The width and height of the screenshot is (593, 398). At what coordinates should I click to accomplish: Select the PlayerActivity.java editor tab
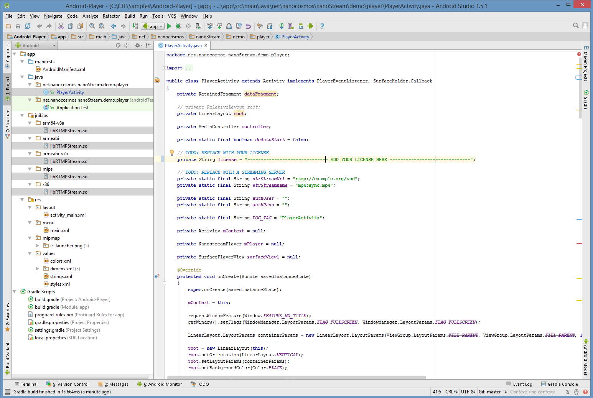tap(183, 46)
